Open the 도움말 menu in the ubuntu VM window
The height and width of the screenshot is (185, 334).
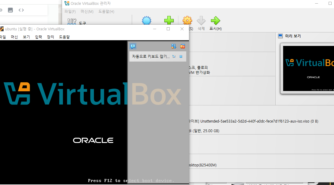(64, 37)
